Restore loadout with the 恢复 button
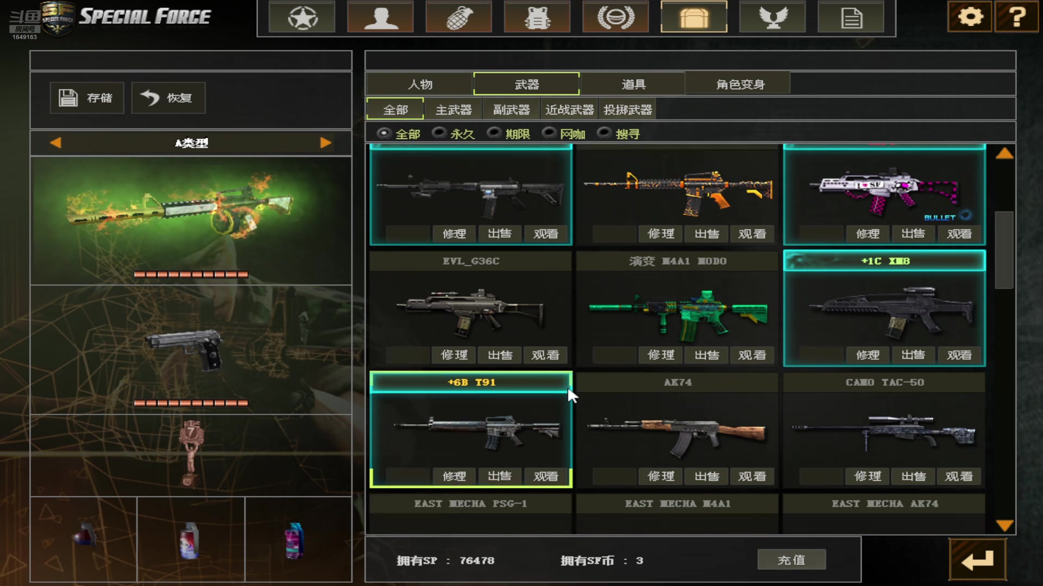 click(168, 98)
